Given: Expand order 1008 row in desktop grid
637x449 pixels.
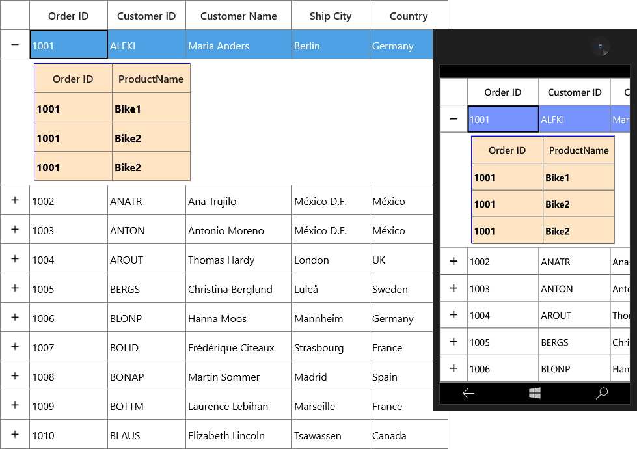Looking at the screenshot, I should pos(15,375).
